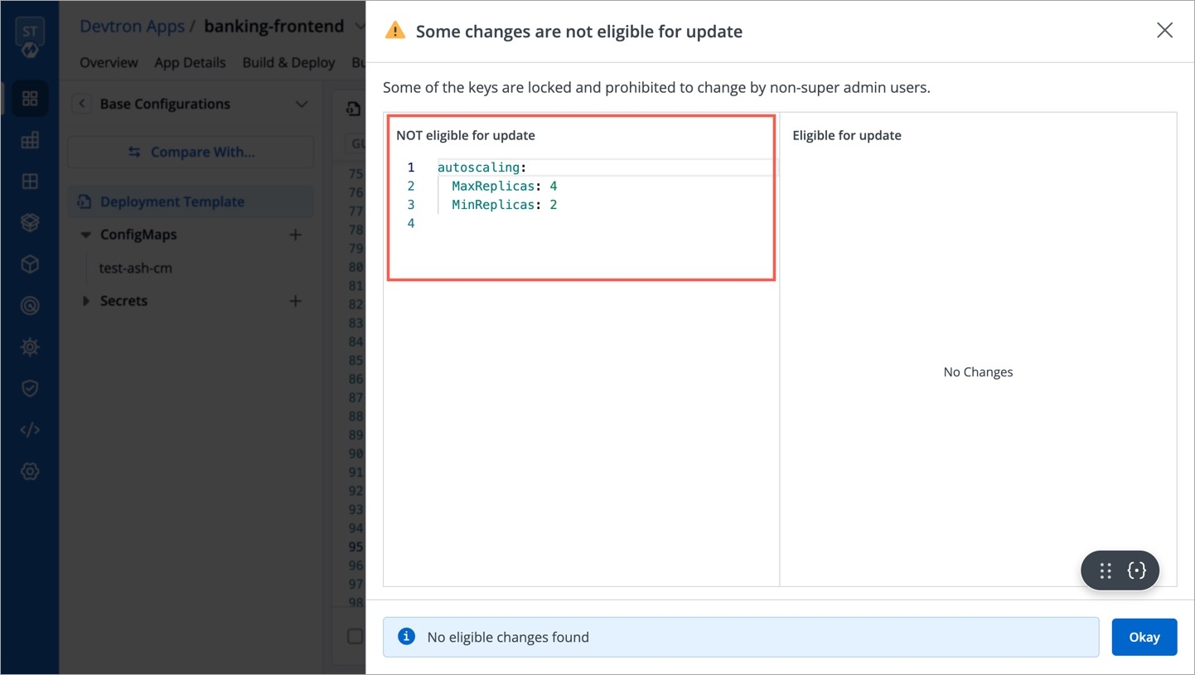Open the code brackets icon in sidebar

[30, 430]
